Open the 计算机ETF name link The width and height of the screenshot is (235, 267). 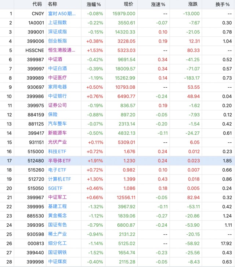59,179
